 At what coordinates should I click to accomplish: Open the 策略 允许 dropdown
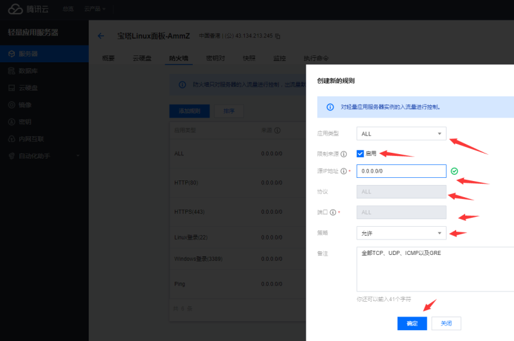(x=401, y=233)
